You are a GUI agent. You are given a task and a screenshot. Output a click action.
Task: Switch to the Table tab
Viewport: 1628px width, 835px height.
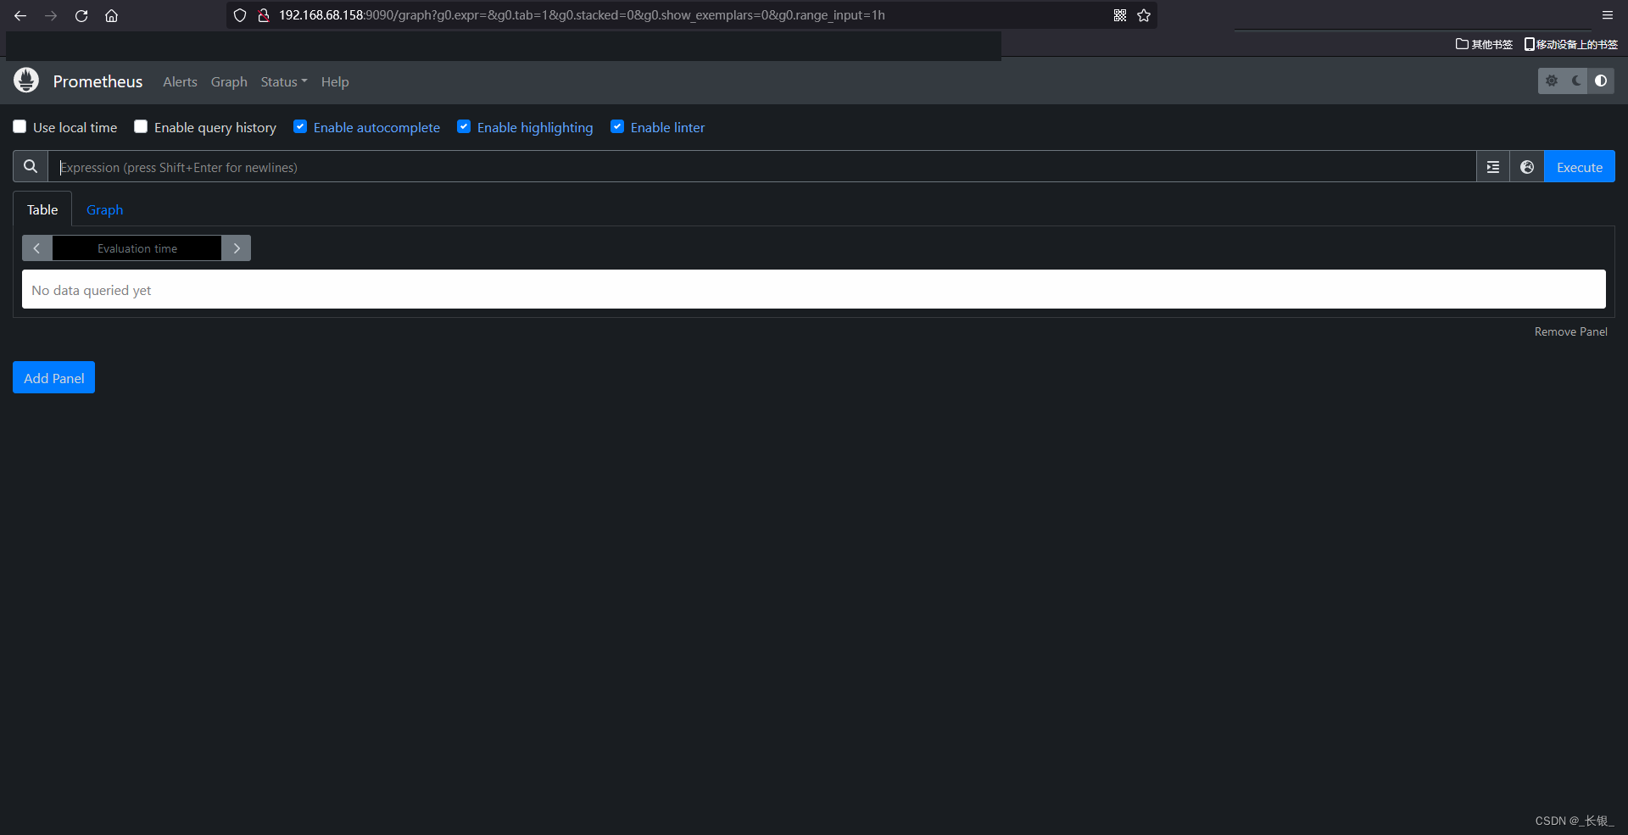(x=42, y=209)
